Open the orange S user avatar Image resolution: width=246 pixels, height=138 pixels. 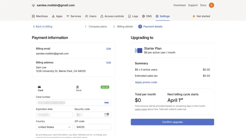click(211, 5)
